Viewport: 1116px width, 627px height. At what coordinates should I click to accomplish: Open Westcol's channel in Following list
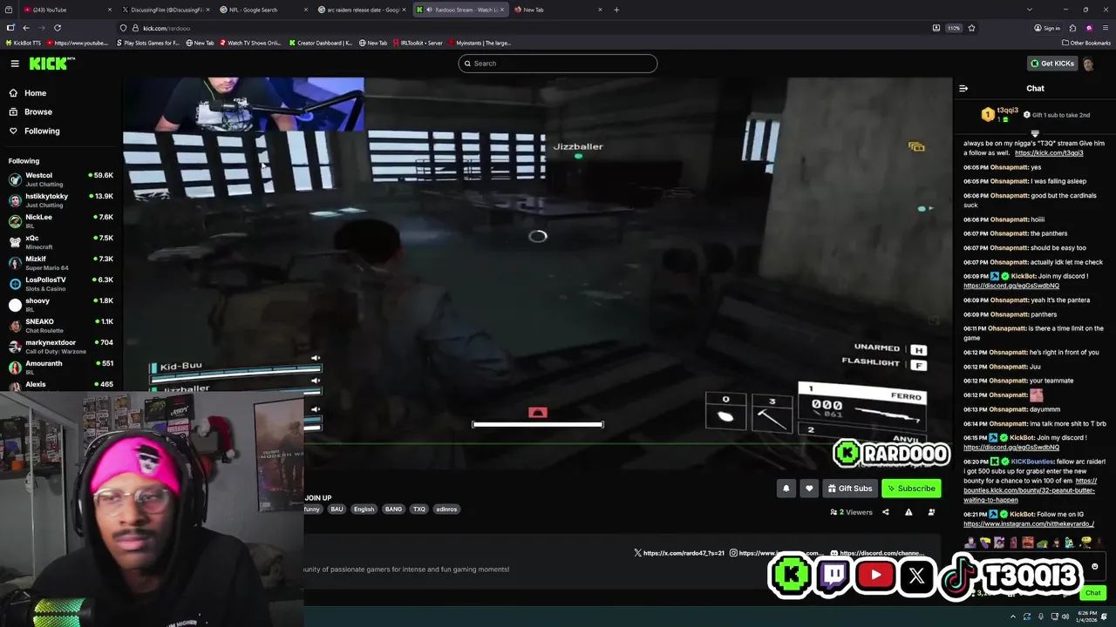[61, 179]
